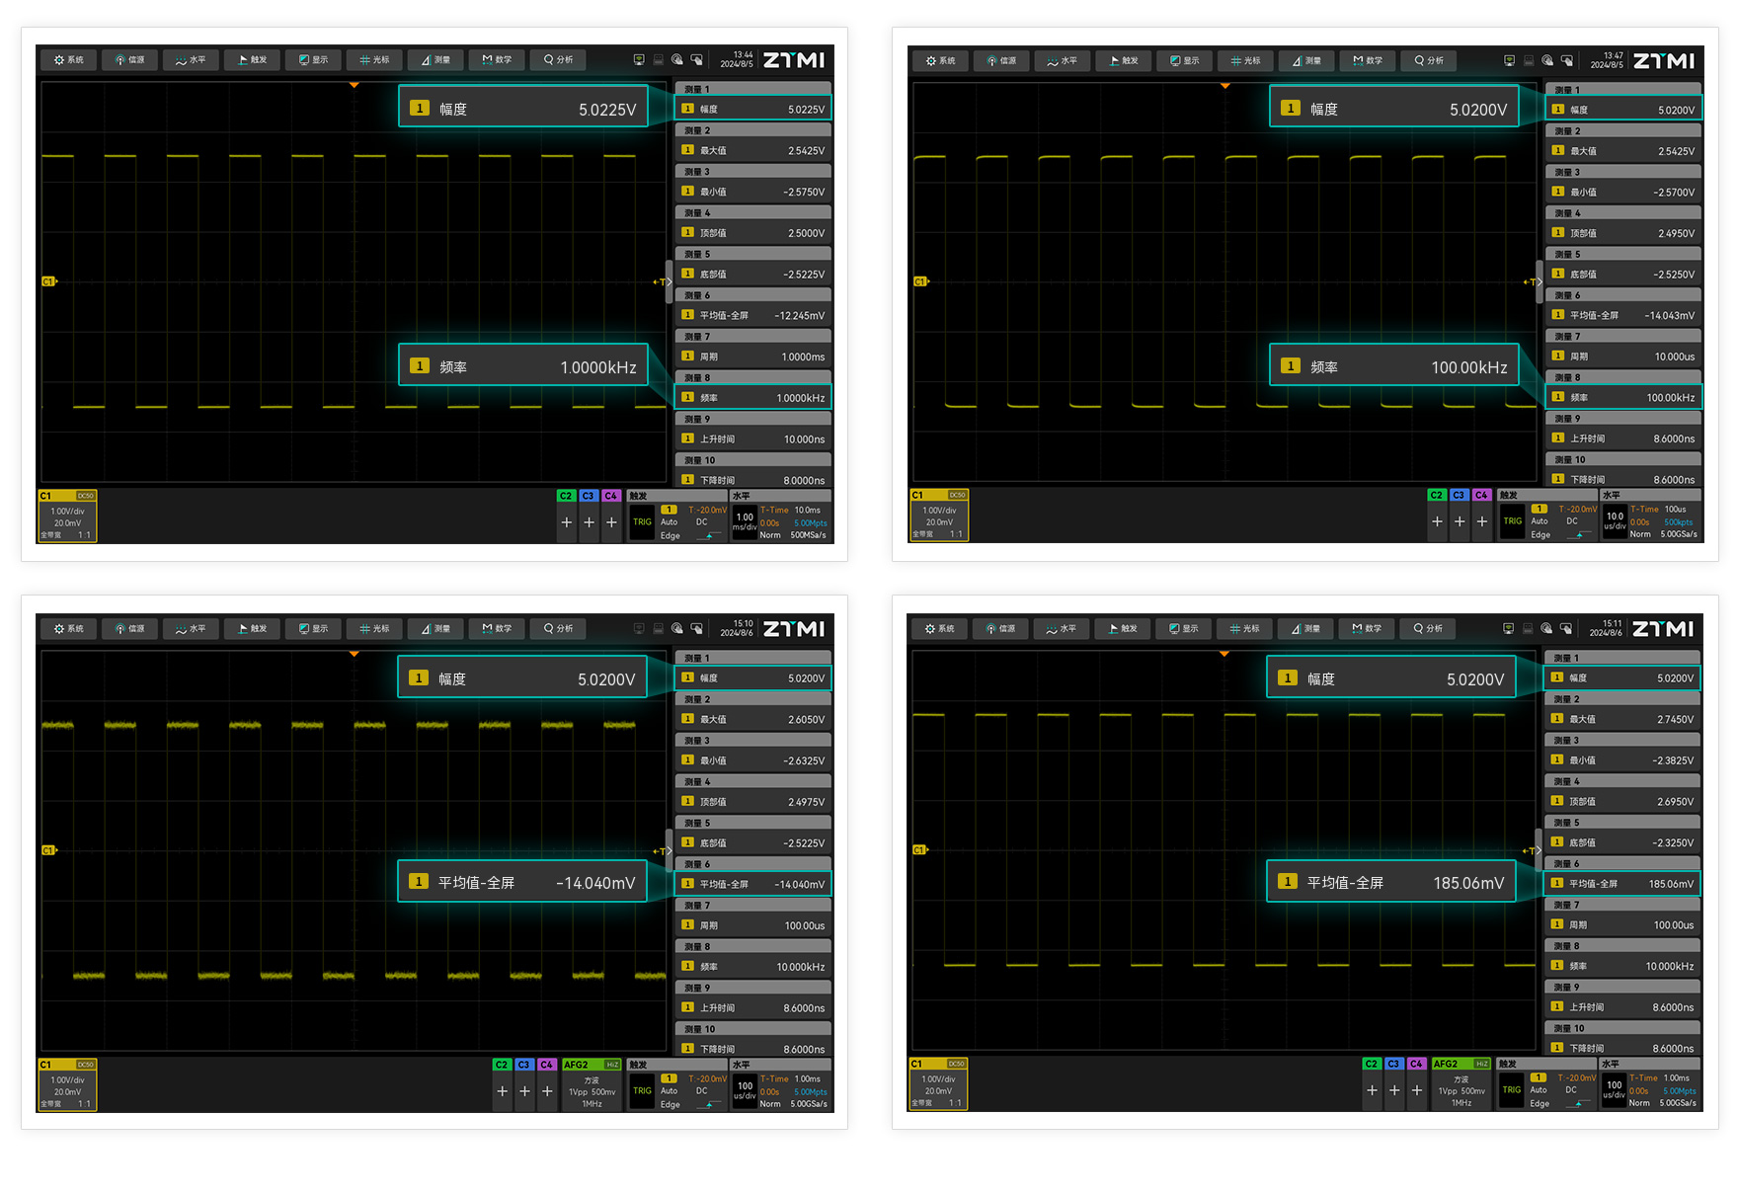Open 触发 trigger menu on the 13:44 scope

[x=252, y=60]
